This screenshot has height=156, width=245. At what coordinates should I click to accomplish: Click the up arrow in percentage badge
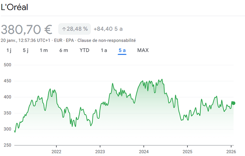point(64,29)
